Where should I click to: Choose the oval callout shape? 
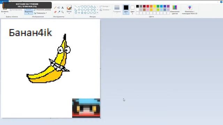pyautogui.click(x=91, y=13)
